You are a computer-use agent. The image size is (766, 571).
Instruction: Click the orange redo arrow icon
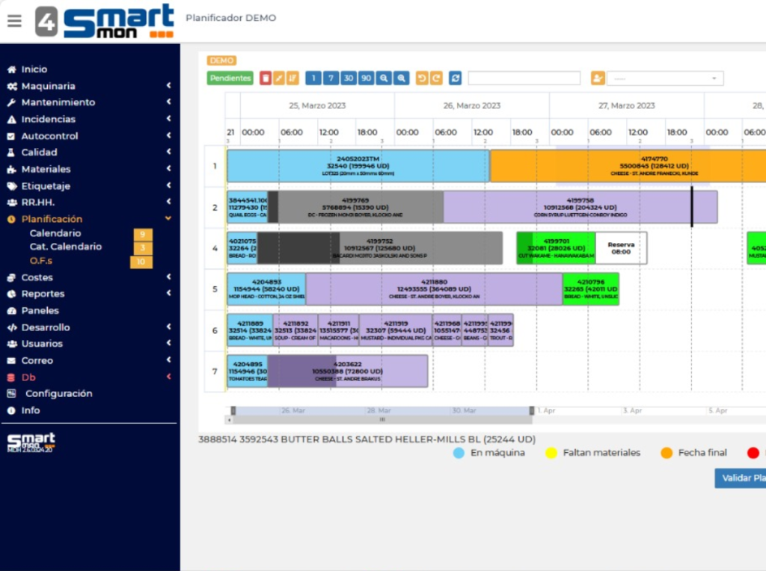(x=435, y=78)
